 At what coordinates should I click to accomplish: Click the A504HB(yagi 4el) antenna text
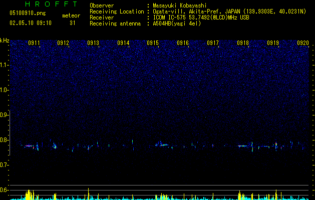(x=177, y=23)
